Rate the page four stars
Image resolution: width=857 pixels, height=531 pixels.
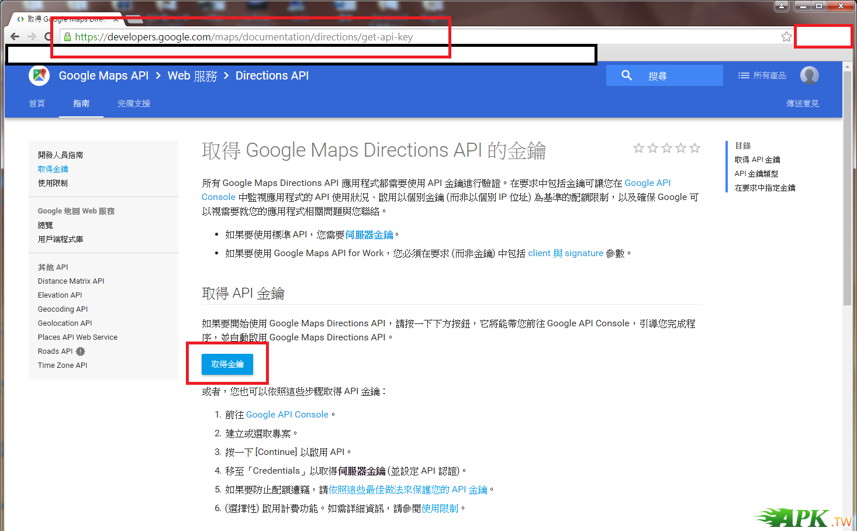(x=680, y=148)
